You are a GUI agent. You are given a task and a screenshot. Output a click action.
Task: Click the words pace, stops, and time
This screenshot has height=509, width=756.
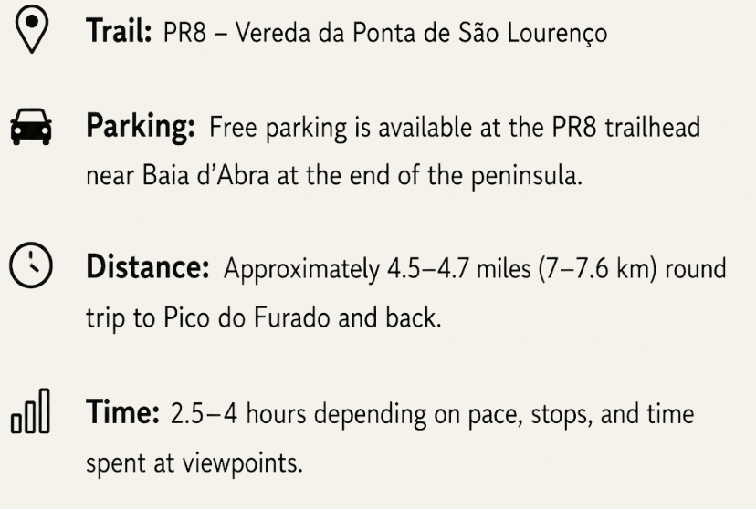[581, 414]
